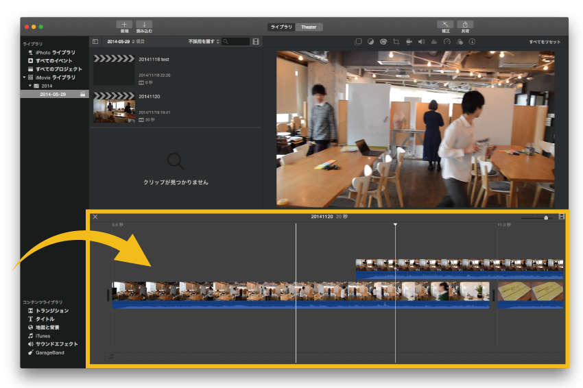Select the 20141120 project thumbnail
The height and width of the screenshot is (388, 583).
point(114,108)
